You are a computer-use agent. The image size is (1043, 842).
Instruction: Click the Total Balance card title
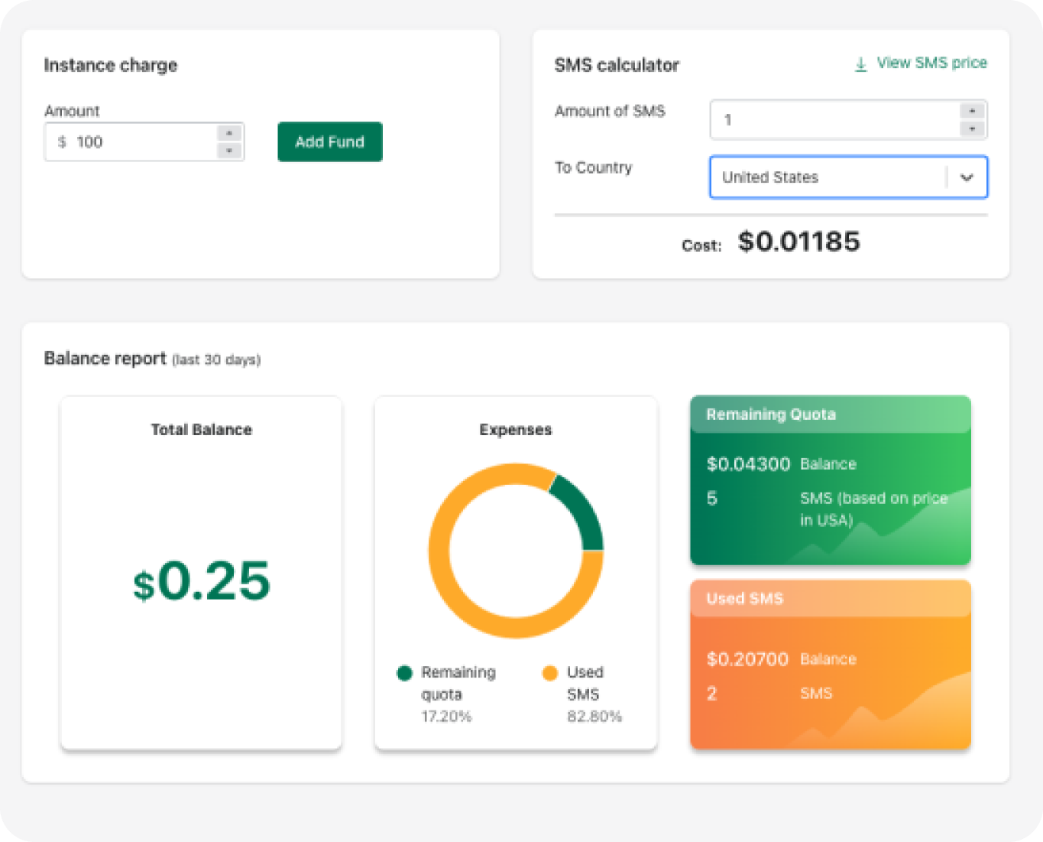202,430
